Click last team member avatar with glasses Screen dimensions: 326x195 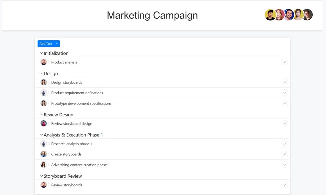point(308,15)
